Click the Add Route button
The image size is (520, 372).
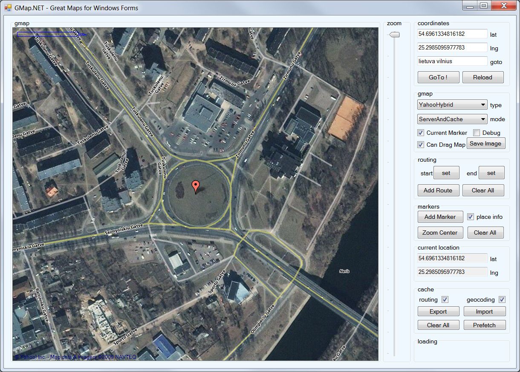click(438, 190)
